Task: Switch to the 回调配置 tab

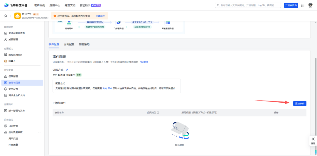Action: (69, 44)
